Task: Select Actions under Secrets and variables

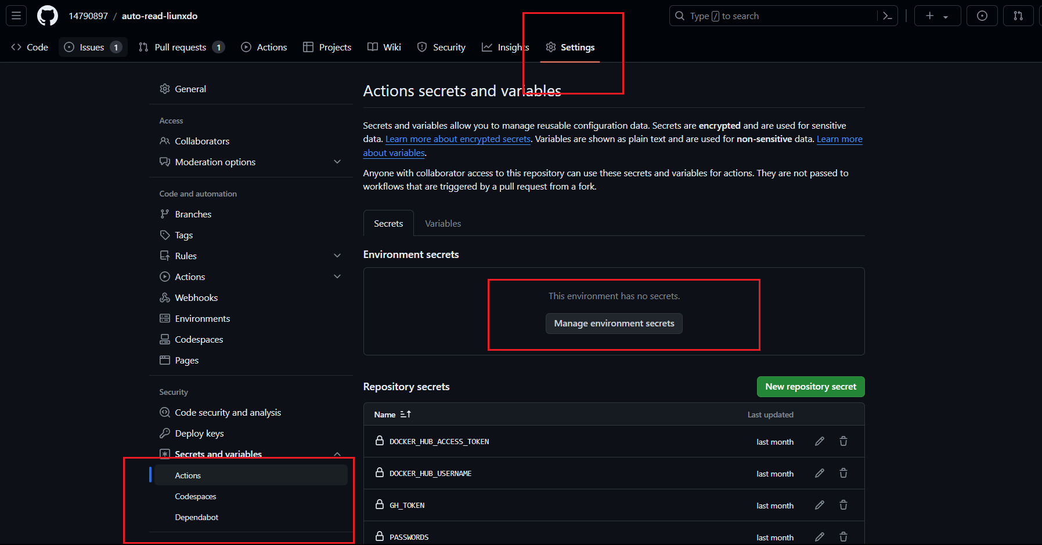Action: point(251,475)
